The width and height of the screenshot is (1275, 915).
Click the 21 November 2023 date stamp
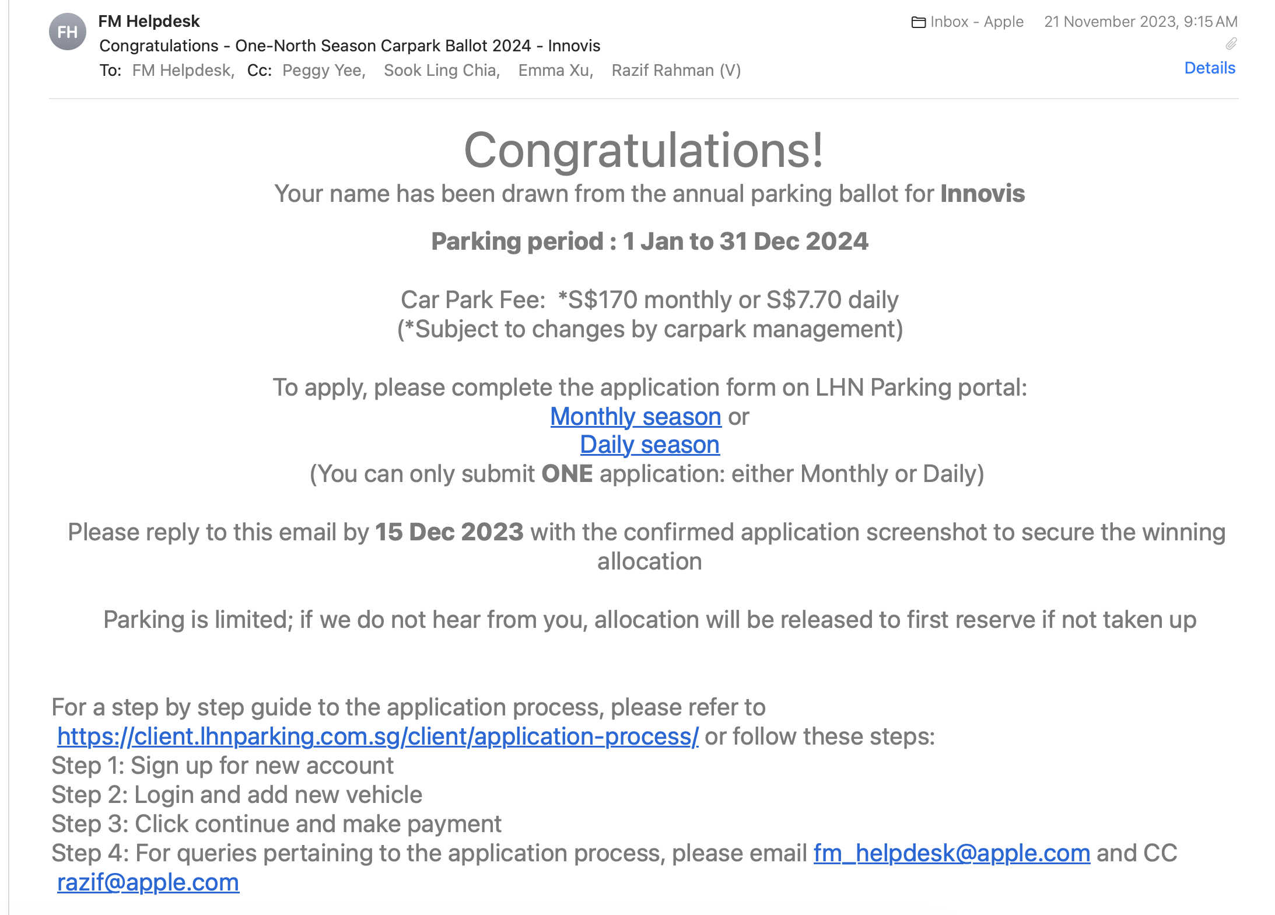pos(1141,22)
